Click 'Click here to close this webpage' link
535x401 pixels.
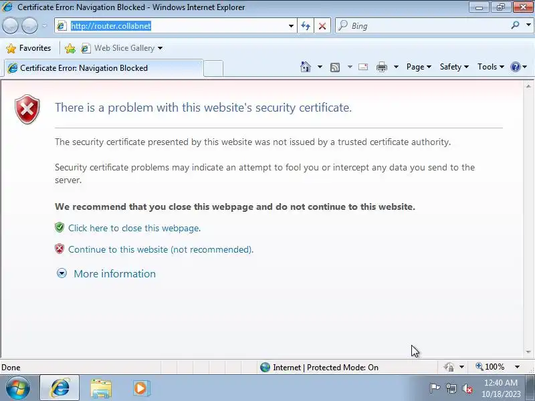pyautogui.click(x=134, y=228)
